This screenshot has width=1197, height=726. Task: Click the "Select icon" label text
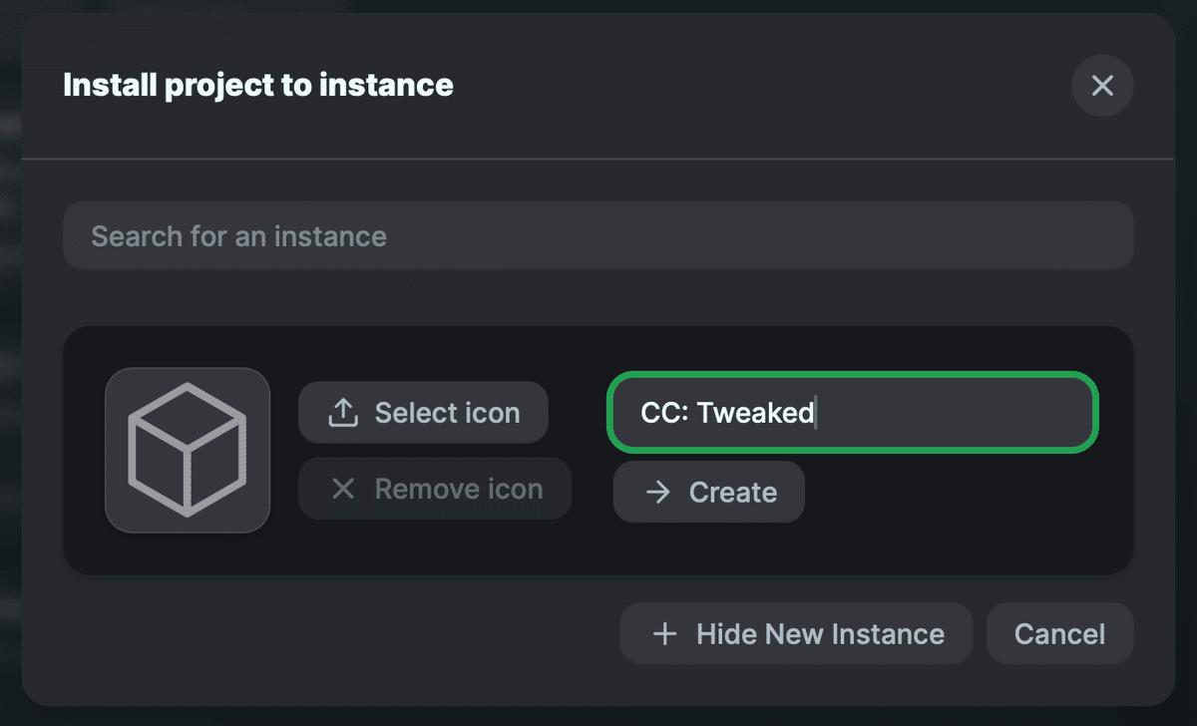(447, 413)
